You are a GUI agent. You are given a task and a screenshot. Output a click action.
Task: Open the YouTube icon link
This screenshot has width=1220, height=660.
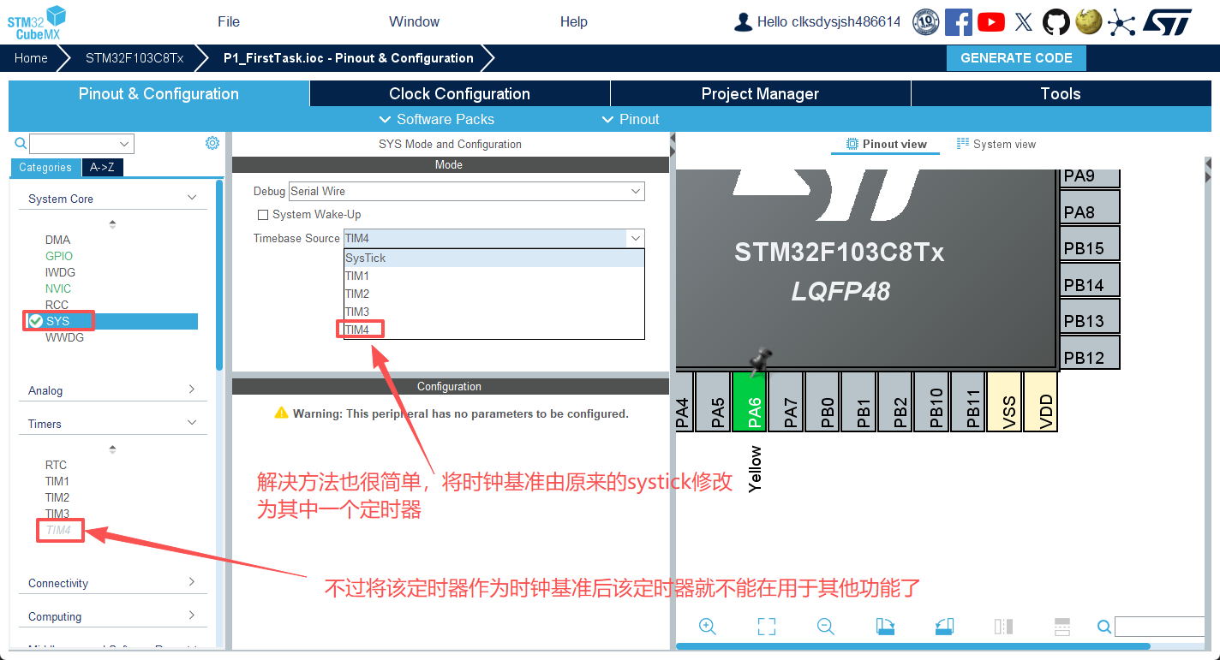(991, 22)
